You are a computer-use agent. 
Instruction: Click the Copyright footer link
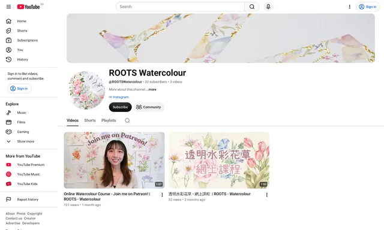(35, 213)
